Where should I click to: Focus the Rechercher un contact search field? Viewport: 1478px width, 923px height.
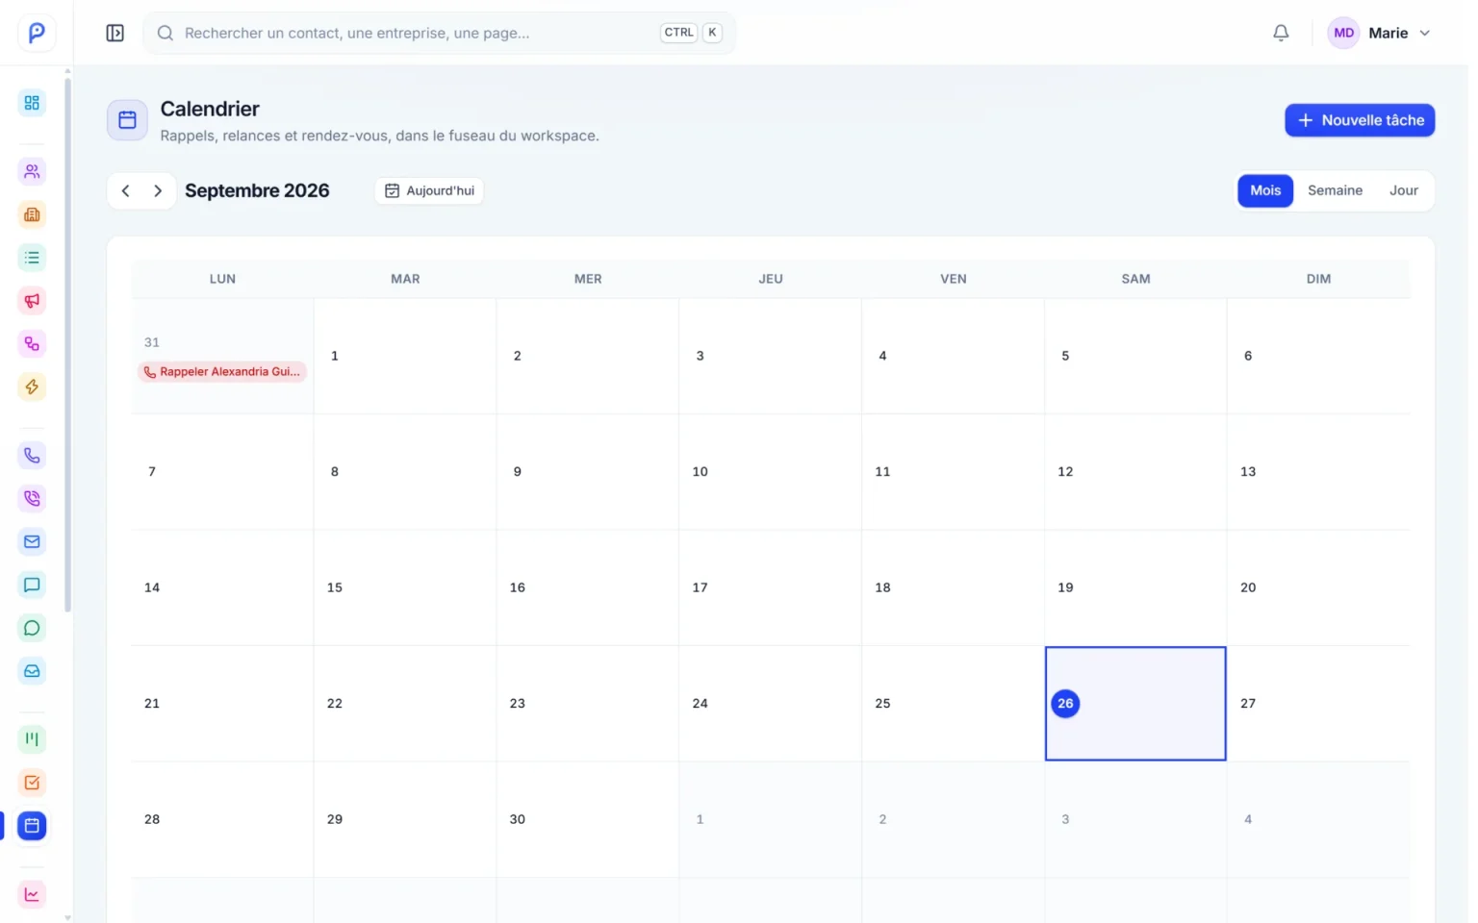[x=440, y=33]
